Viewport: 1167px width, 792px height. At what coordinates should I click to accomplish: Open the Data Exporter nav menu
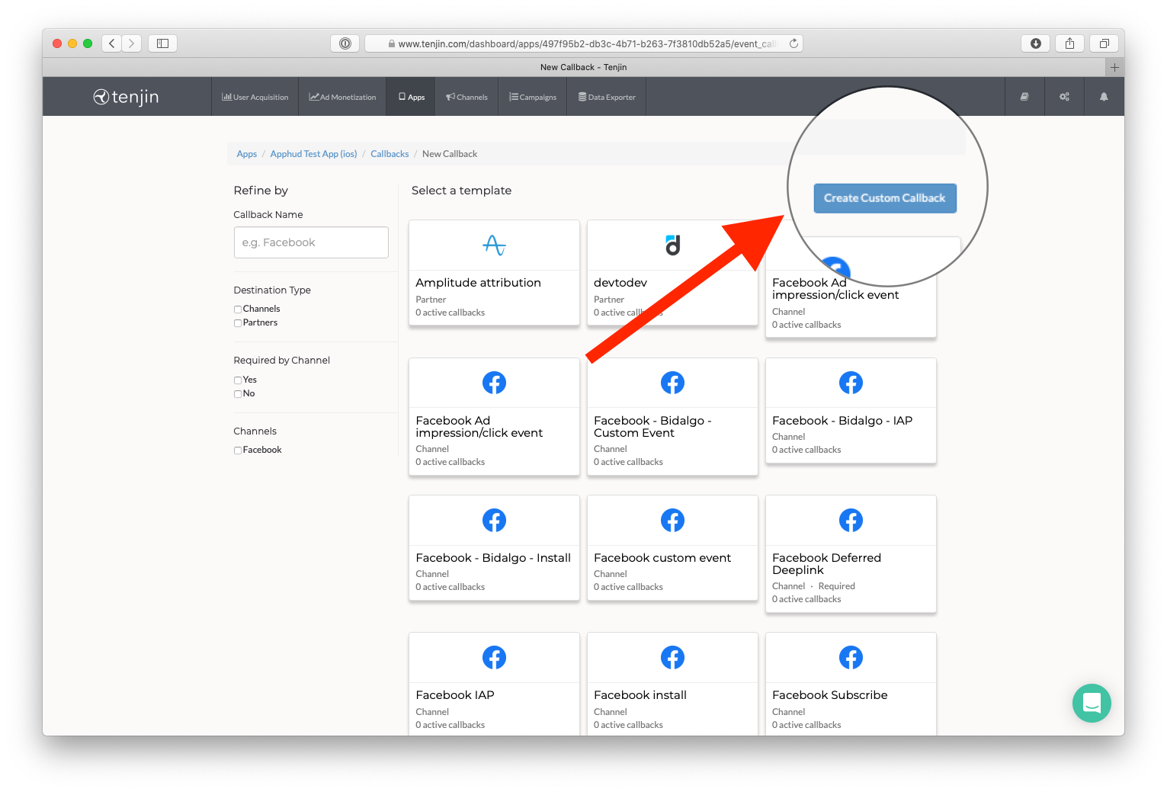point(607,97)
